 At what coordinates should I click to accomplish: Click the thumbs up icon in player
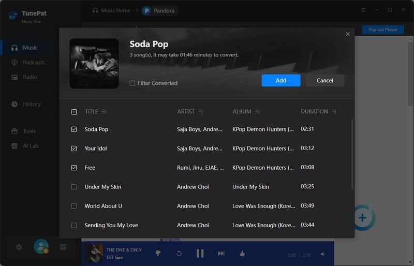pos(242,254)
